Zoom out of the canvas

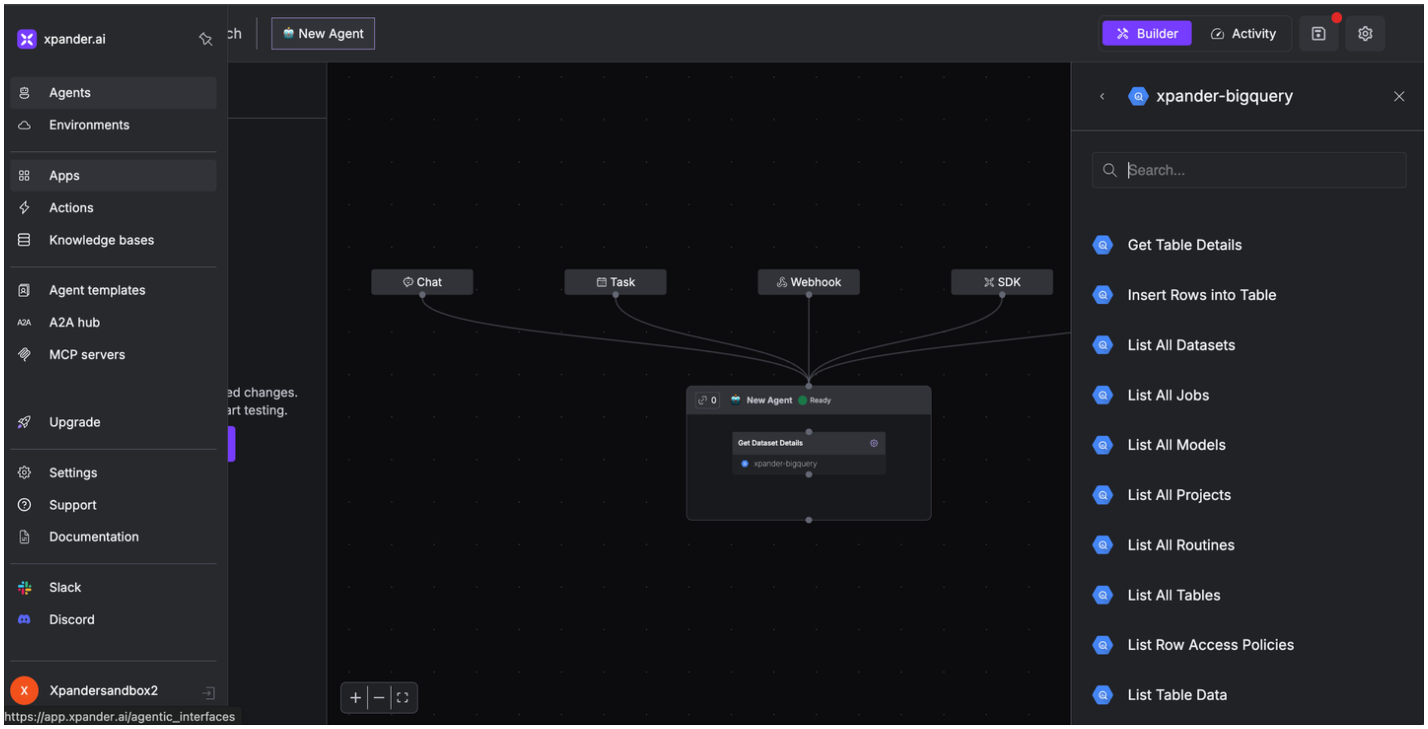click(x=379, y=697)
